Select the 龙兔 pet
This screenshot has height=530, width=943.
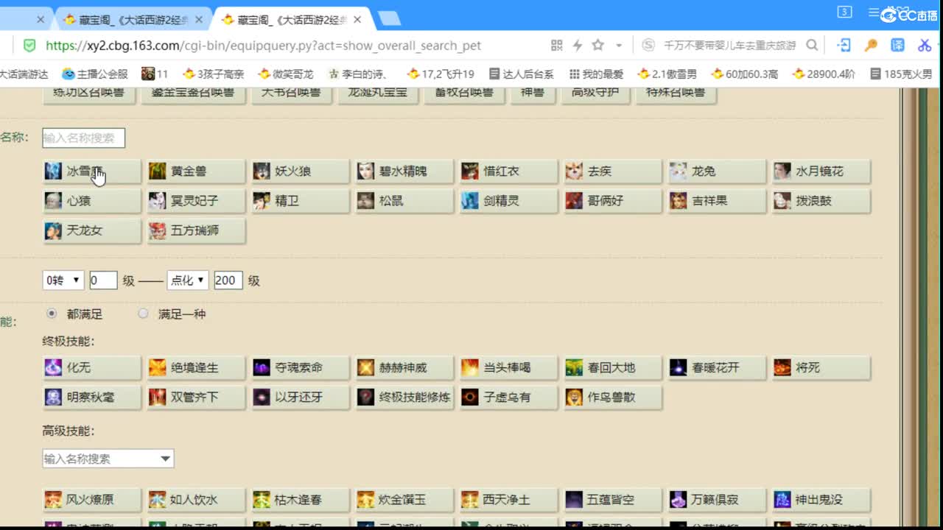click(x=717, y=172)
